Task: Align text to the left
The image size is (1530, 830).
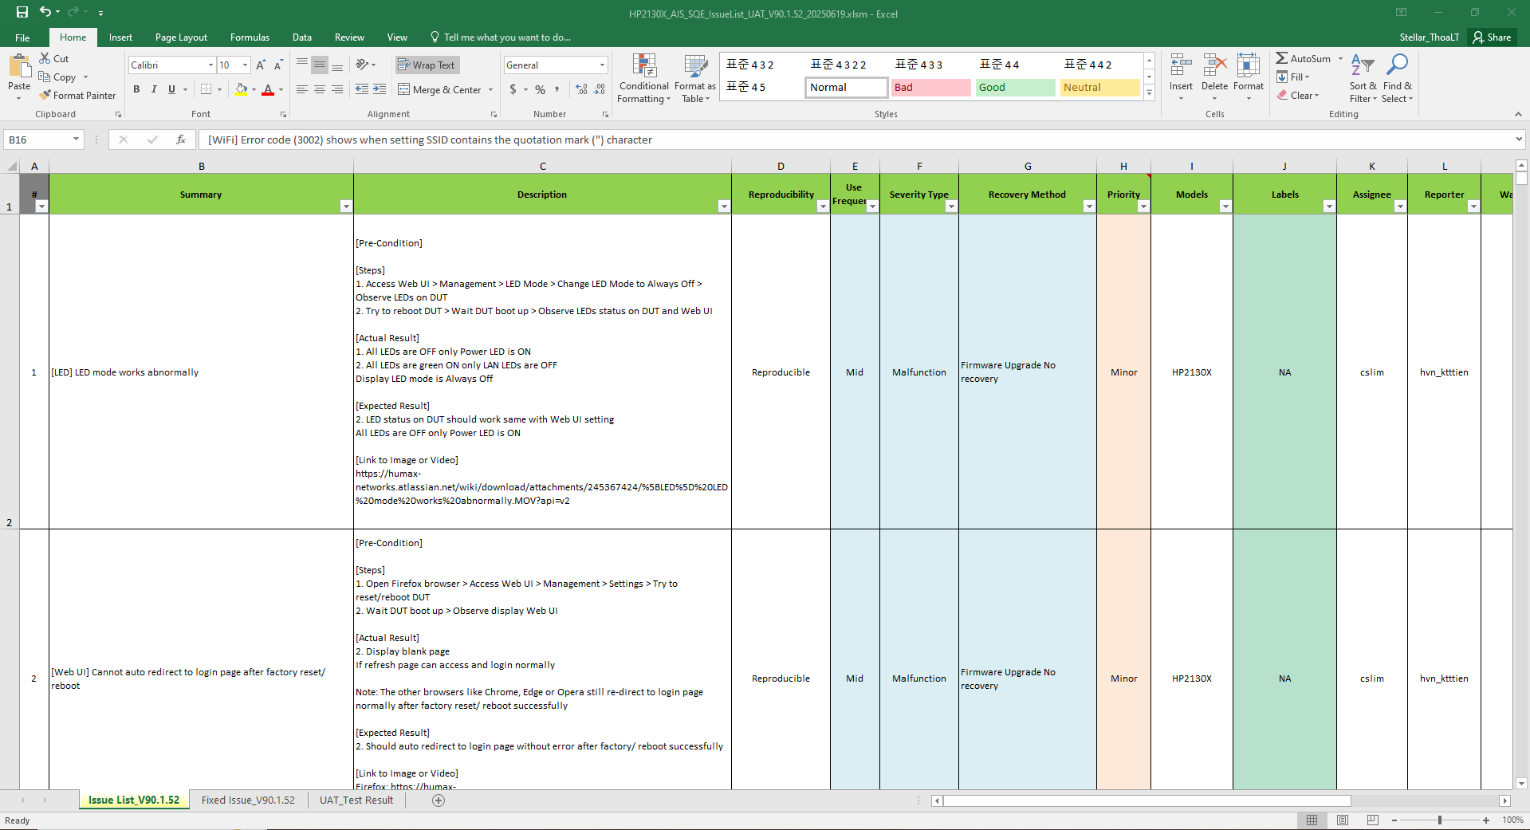Action: click(x=302, y=89)
